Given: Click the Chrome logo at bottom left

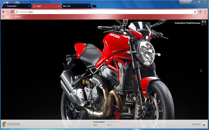Looking at the screenshot, I should coord(11,124).
